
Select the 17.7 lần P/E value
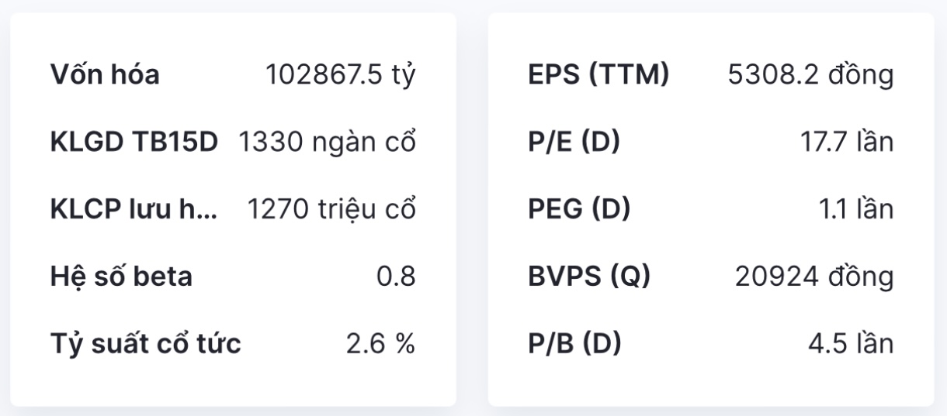coord(848,143)
